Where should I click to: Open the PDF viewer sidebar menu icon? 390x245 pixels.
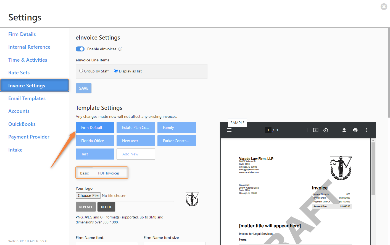point(229,130)
